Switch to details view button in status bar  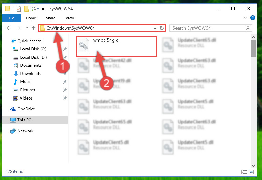244,172
